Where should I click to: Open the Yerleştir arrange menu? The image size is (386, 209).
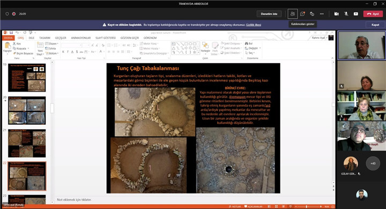point(205,48)
